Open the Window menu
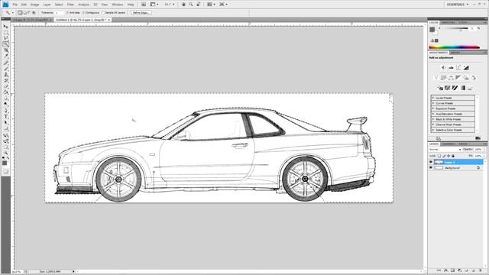The image size is (489, 275). click(118, 5)
